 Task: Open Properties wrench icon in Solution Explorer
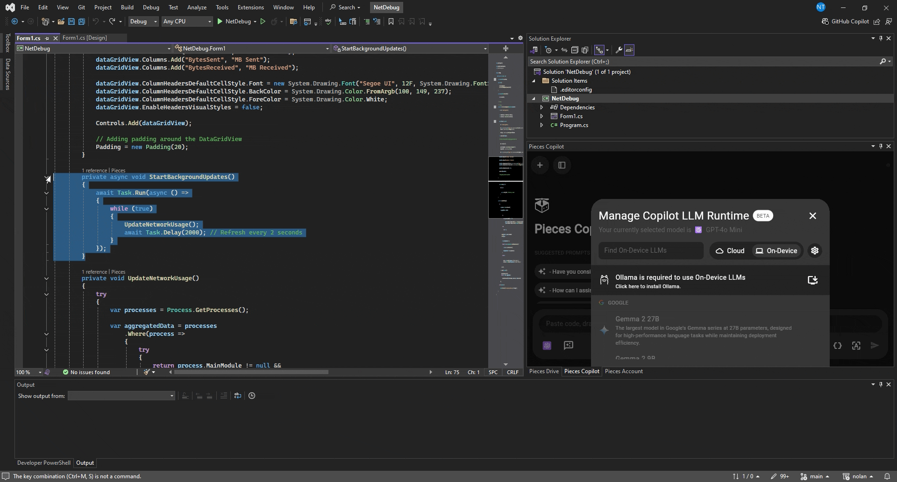[x=619, y=50]
